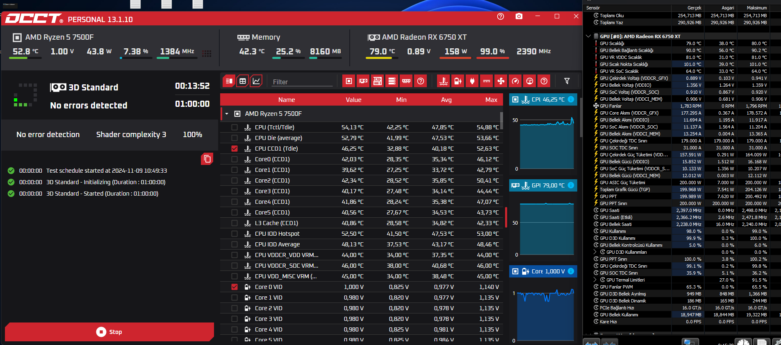This screenshot has height=345, width=781.
Task: Open info for the Core VID graph
Action: (x=571, y=271)
